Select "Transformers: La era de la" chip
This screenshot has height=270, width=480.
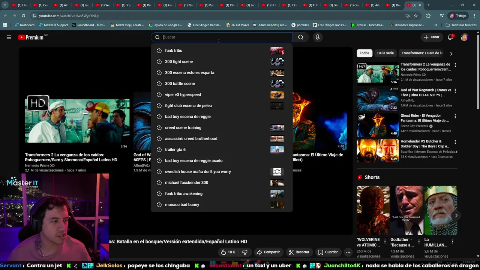coord(422,53)
